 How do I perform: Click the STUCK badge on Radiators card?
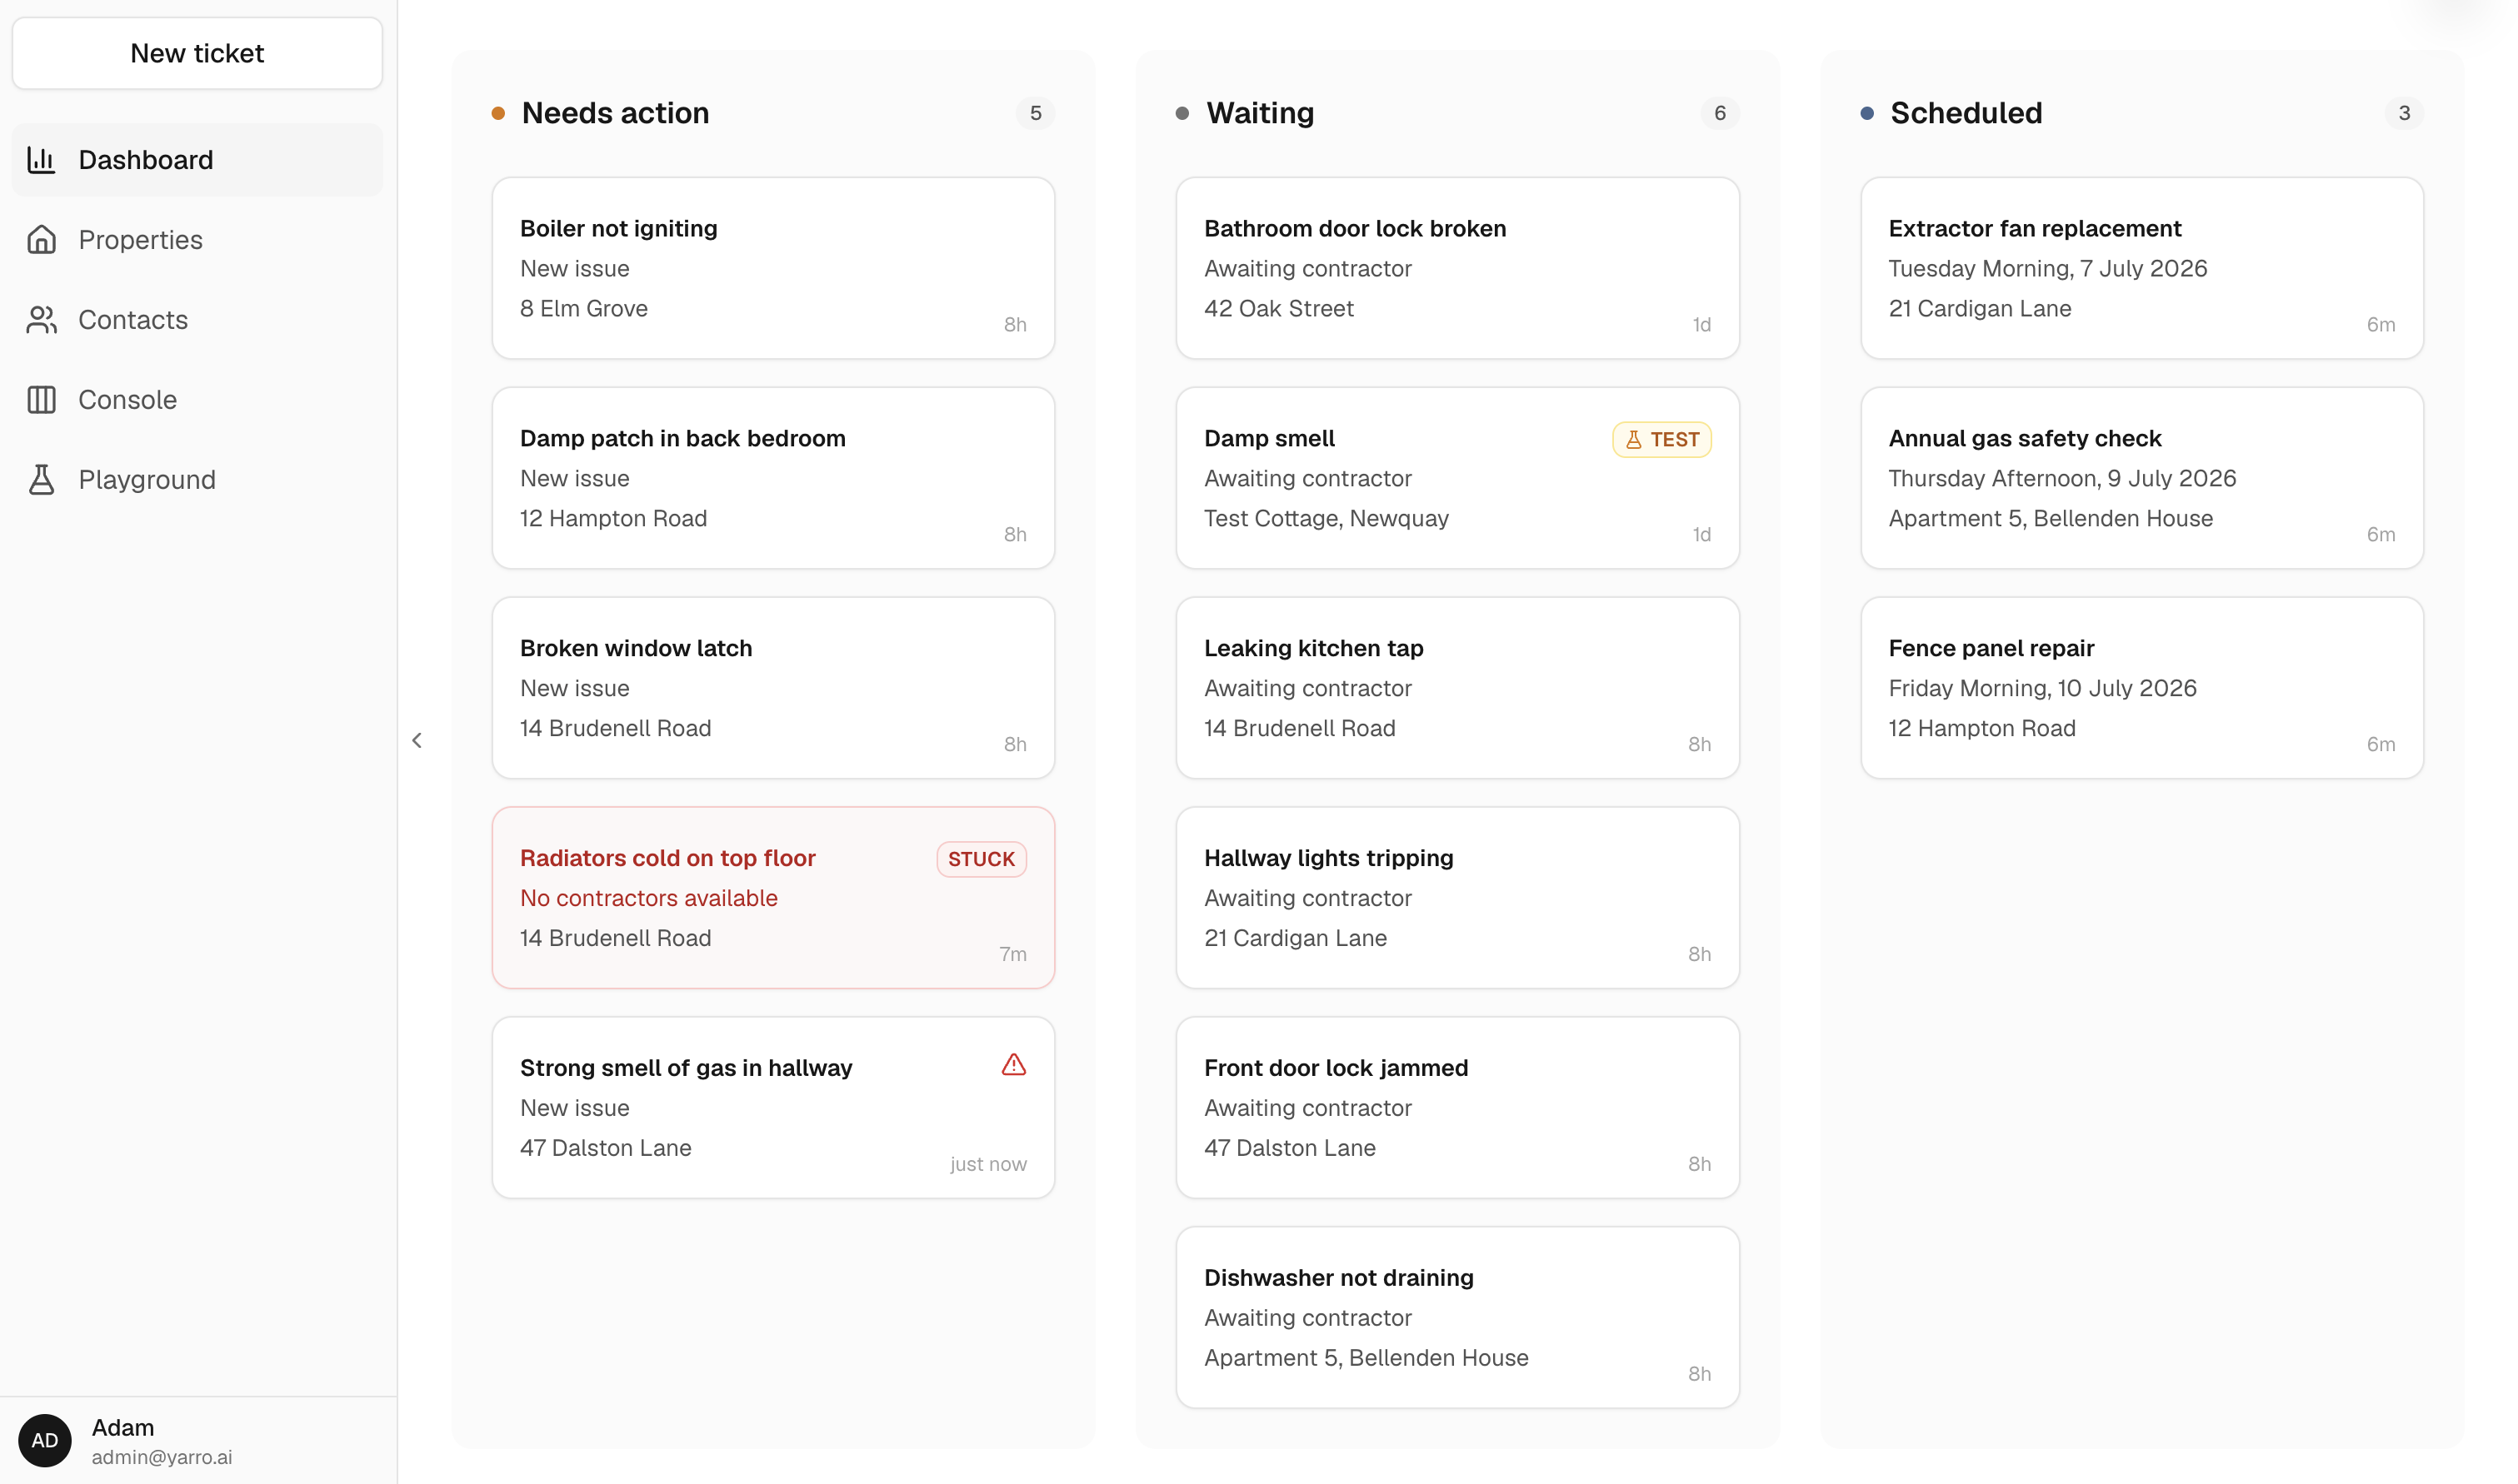click(982, 859)
